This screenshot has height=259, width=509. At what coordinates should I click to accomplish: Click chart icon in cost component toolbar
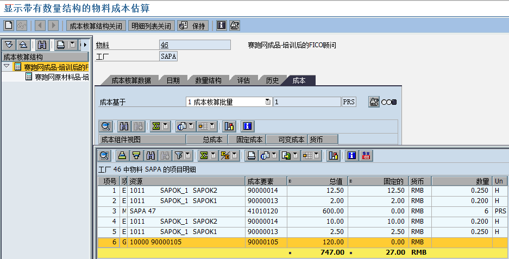click(x=229, y=127)
